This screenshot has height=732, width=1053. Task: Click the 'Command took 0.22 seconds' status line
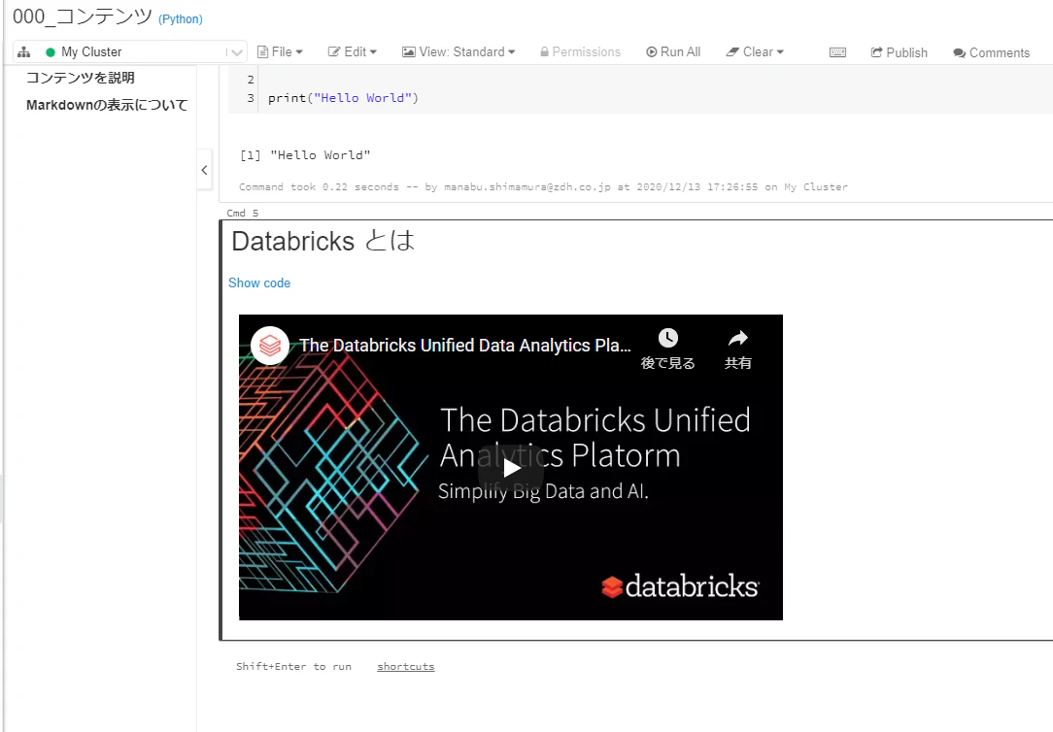click(543, 186)
